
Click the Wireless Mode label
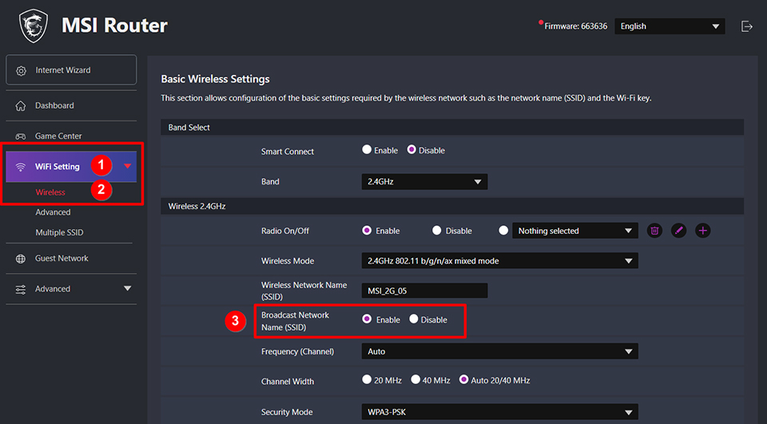click(x=287, y=261)
